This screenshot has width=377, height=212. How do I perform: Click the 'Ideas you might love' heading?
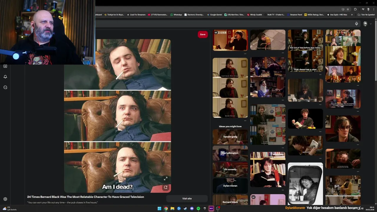230,126
